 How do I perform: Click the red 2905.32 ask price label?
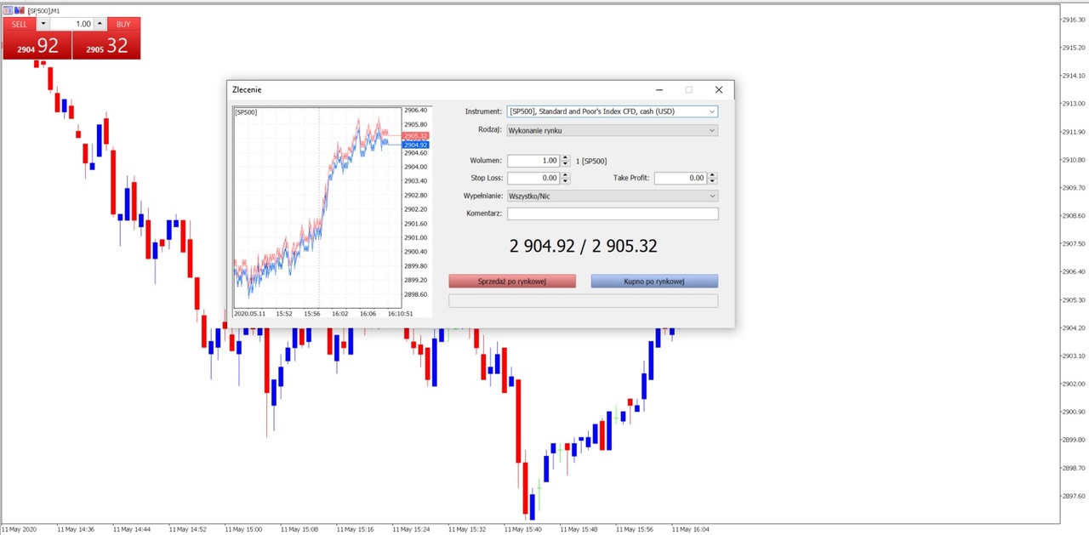pos(416,136)
